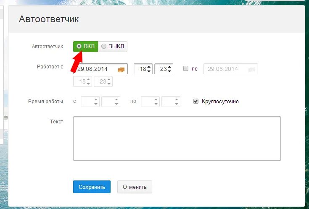
Task: Open calendar icon in start date field
Action: point(121,70)
